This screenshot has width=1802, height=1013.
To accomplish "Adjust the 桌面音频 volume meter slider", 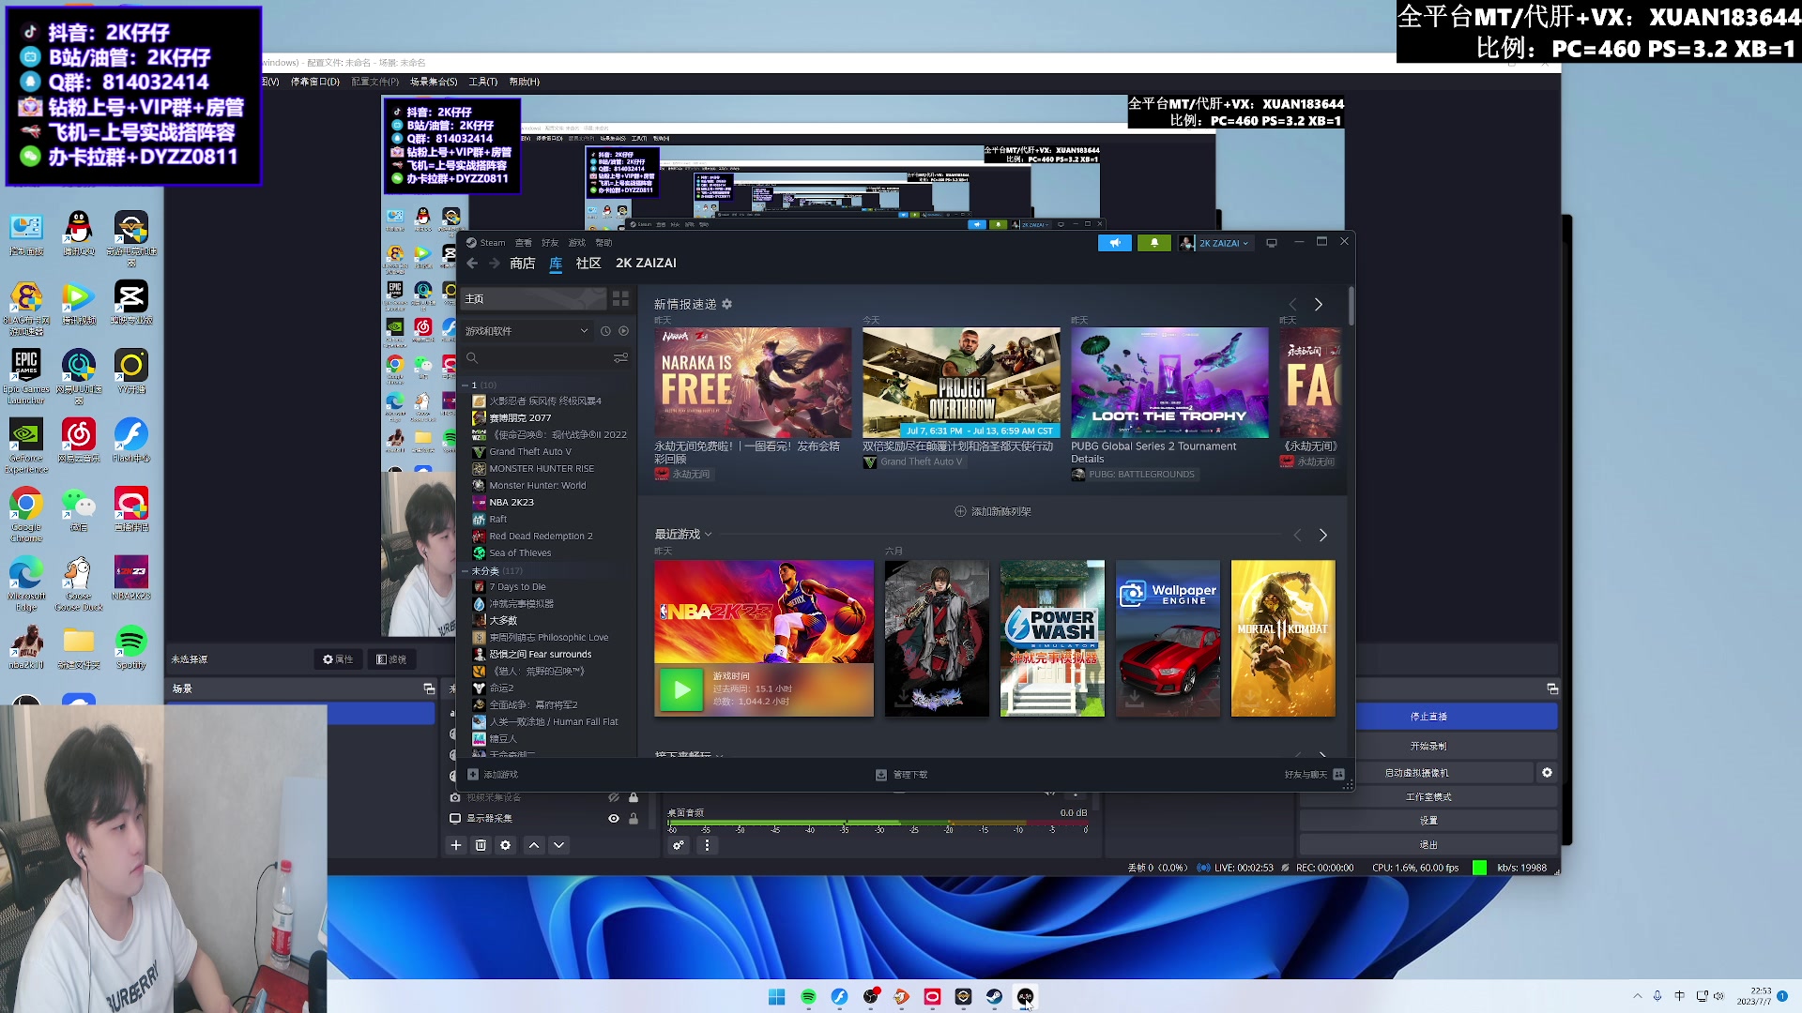I will pos(877,824).
